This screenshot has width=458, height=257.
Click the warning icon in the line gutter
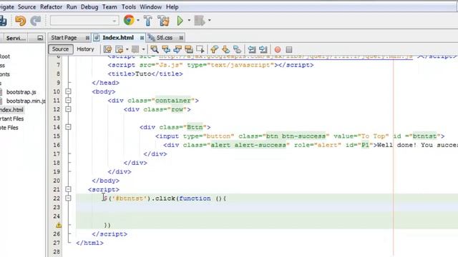(59, 225)
